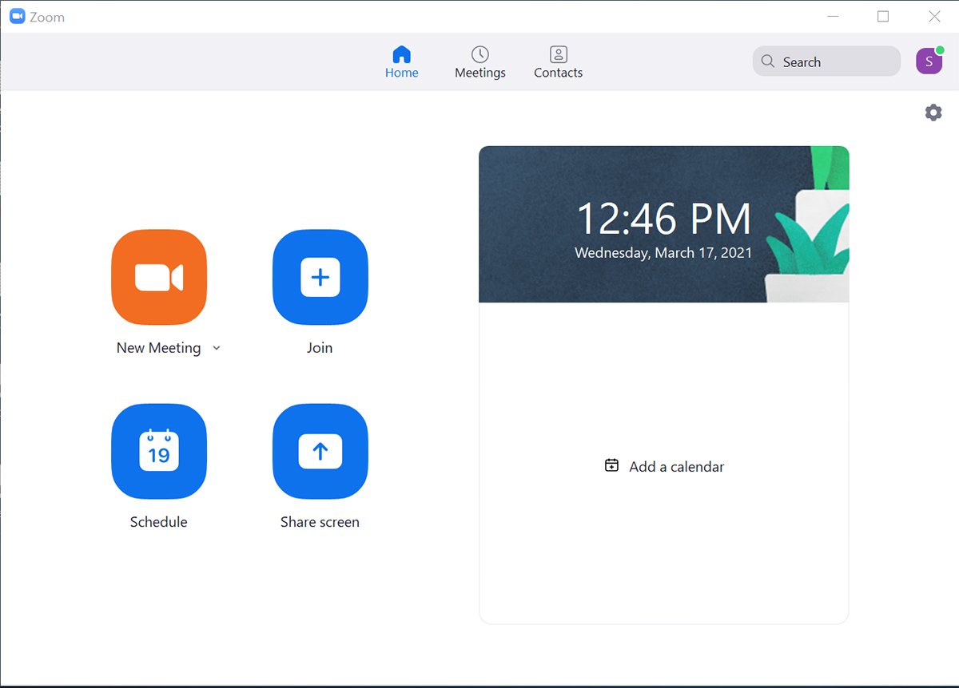Click the blue Join plus icon
959x688 pixels.
click(320, 277)
